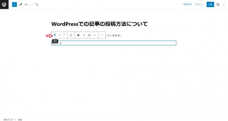Grab the block drag handle
Screen dimensions: 228x121
(x=60, y=35)
